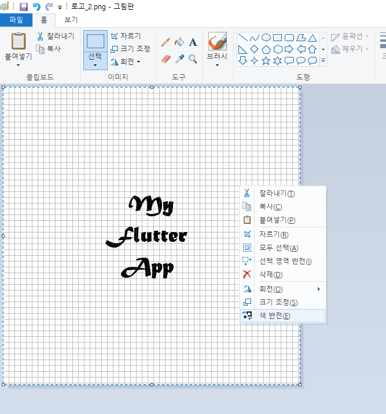Image resolution: width=386 pixels, height=414 pixels.
Task: Choose 선택 영역 반전(I) in context menu
Action: coord(283,261)
